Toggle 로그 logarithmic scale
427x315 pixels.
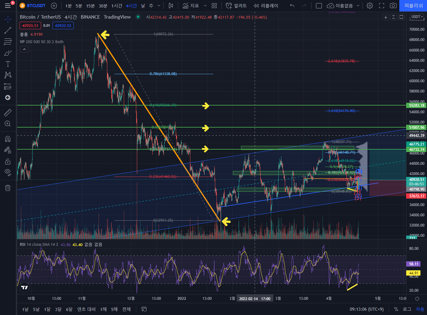(x=407, y=309)
